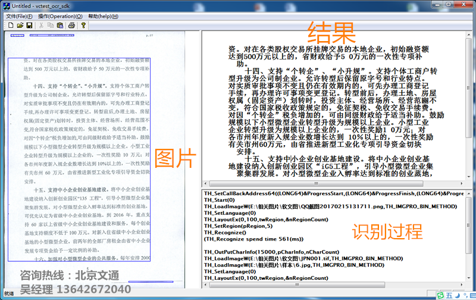Click left arrow of result pane horizontal scrollbar

pos(205,184)
